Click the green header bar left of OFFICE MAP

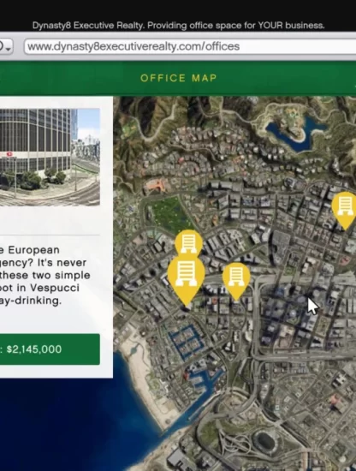point(69,78)
